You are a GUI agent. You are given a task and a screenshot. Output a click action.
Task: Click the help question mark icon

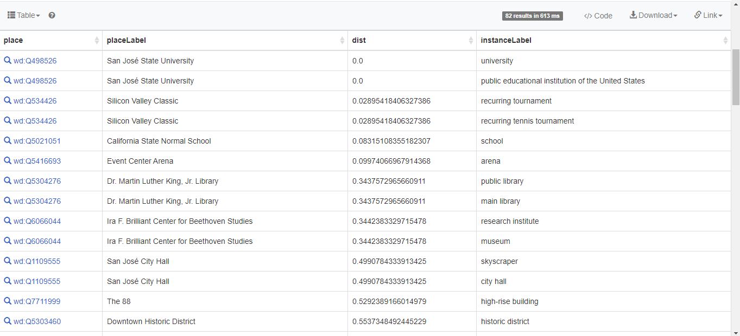pos(52,15)
